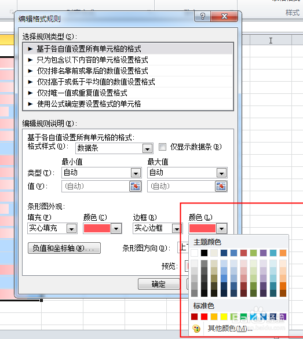
Task: Close the 编辑格式规则 dialog
Action: click(x=224, y=16)
